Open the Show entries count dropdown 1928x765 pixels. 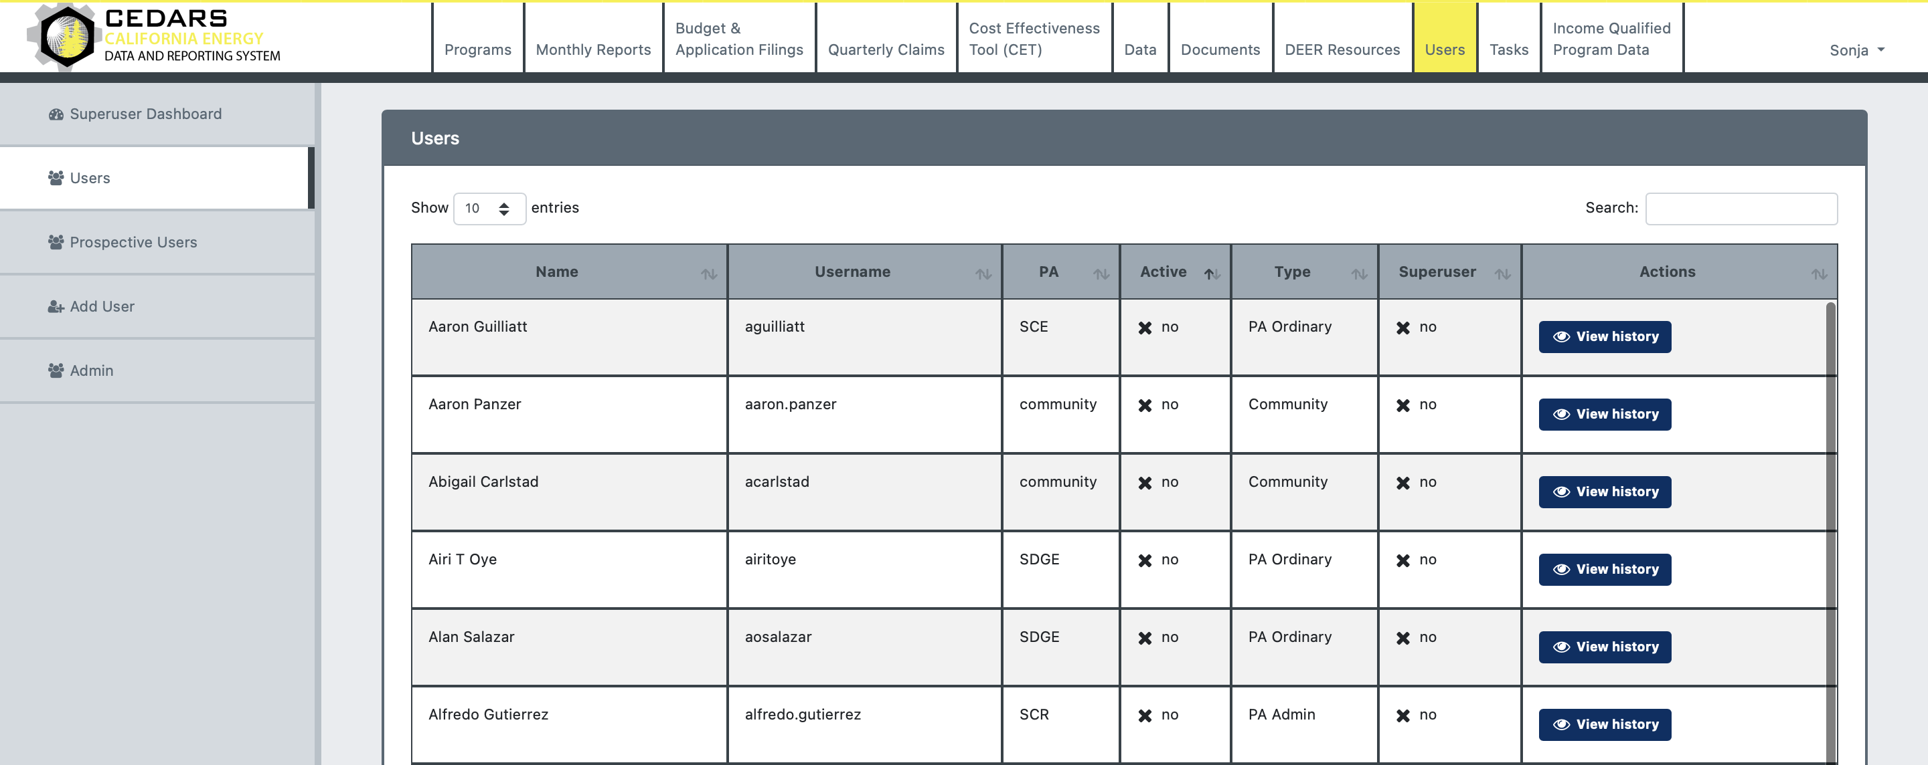489,209
